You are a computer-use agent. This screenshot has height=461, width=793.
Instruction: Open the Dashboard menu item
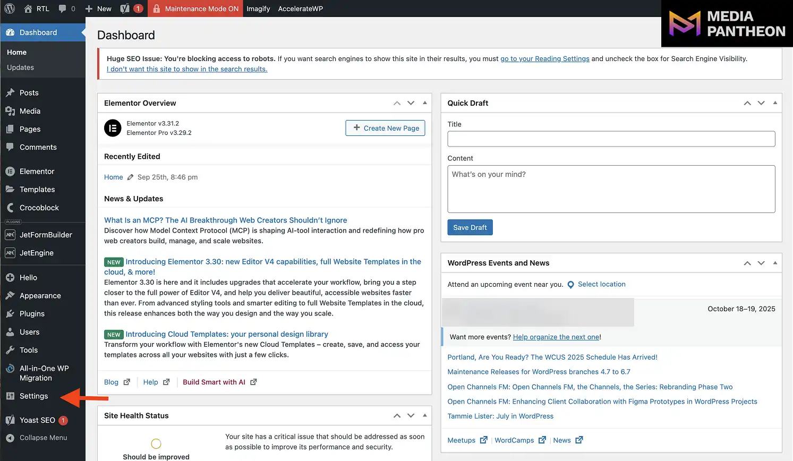[42, 32]
